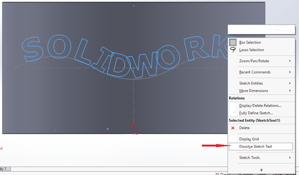Click the sketch origin marker

tap(134, 133)
